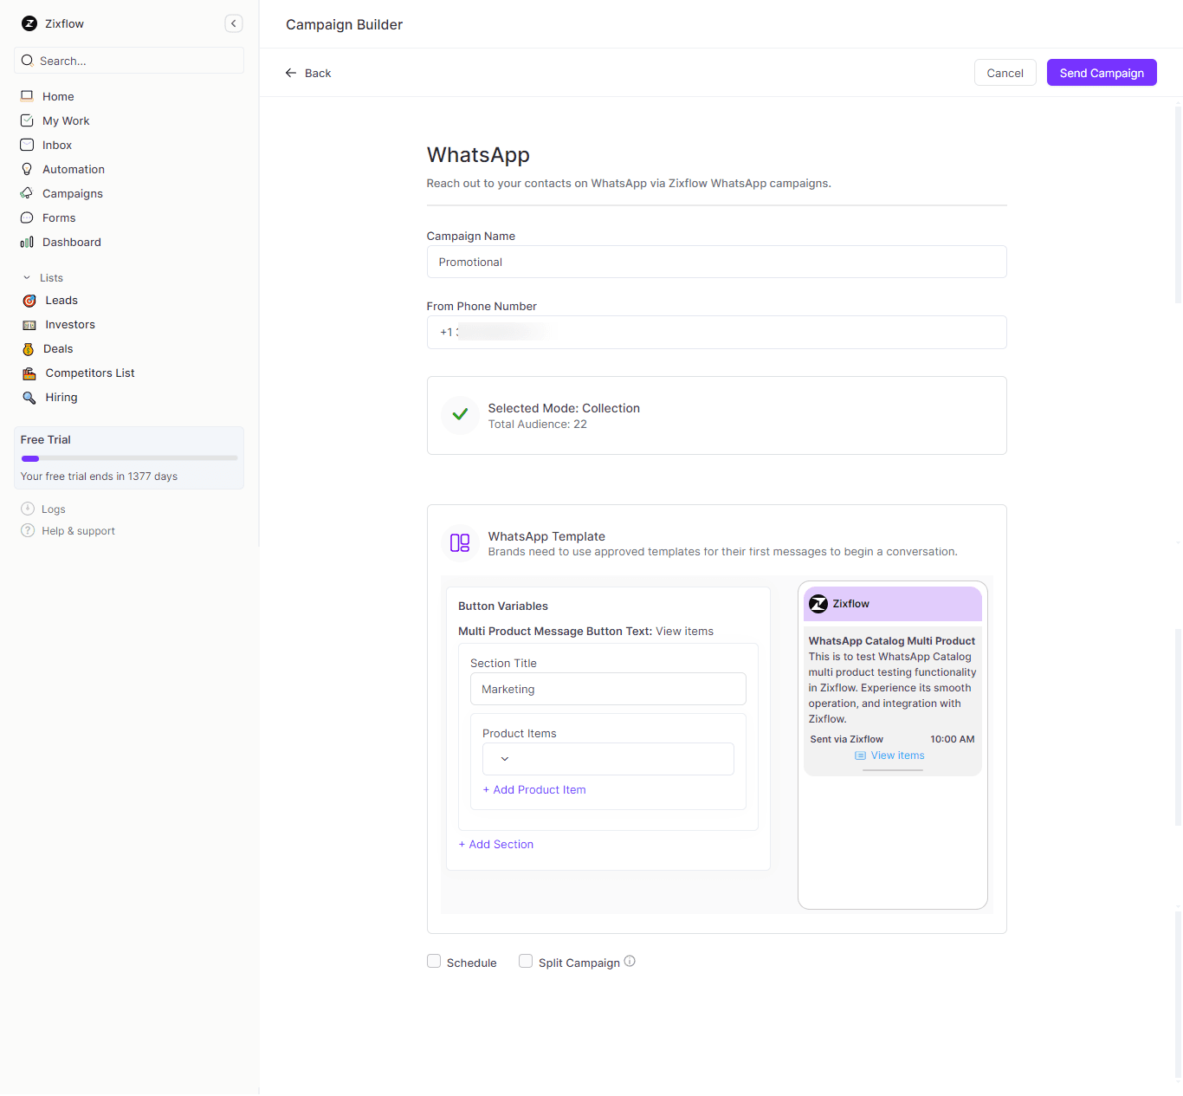
Task: Click the Logs icon in the sidebar
Action: [27, 509]
